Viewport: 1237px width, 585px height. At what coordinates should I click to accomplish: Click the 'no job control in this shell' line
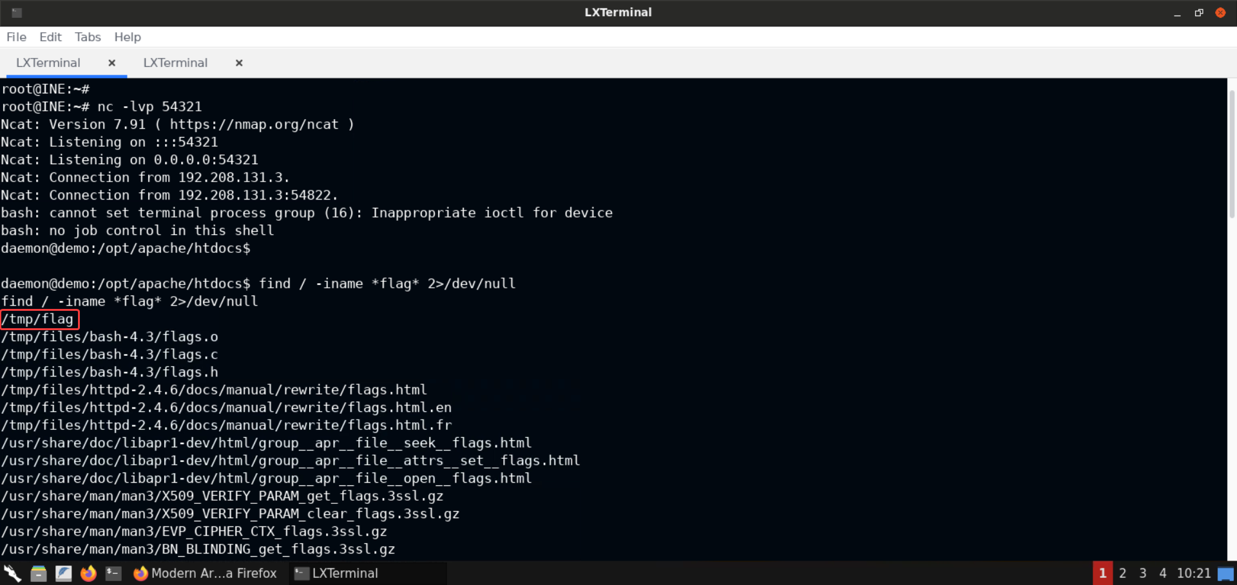click(x=137, y=230)
